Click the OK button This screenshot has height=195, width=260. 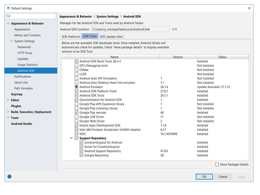(204, 177)
